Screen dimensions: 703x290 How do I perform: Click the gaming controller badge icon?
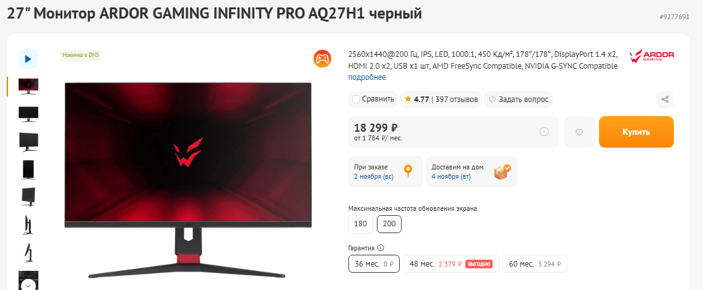click(322, 59)
